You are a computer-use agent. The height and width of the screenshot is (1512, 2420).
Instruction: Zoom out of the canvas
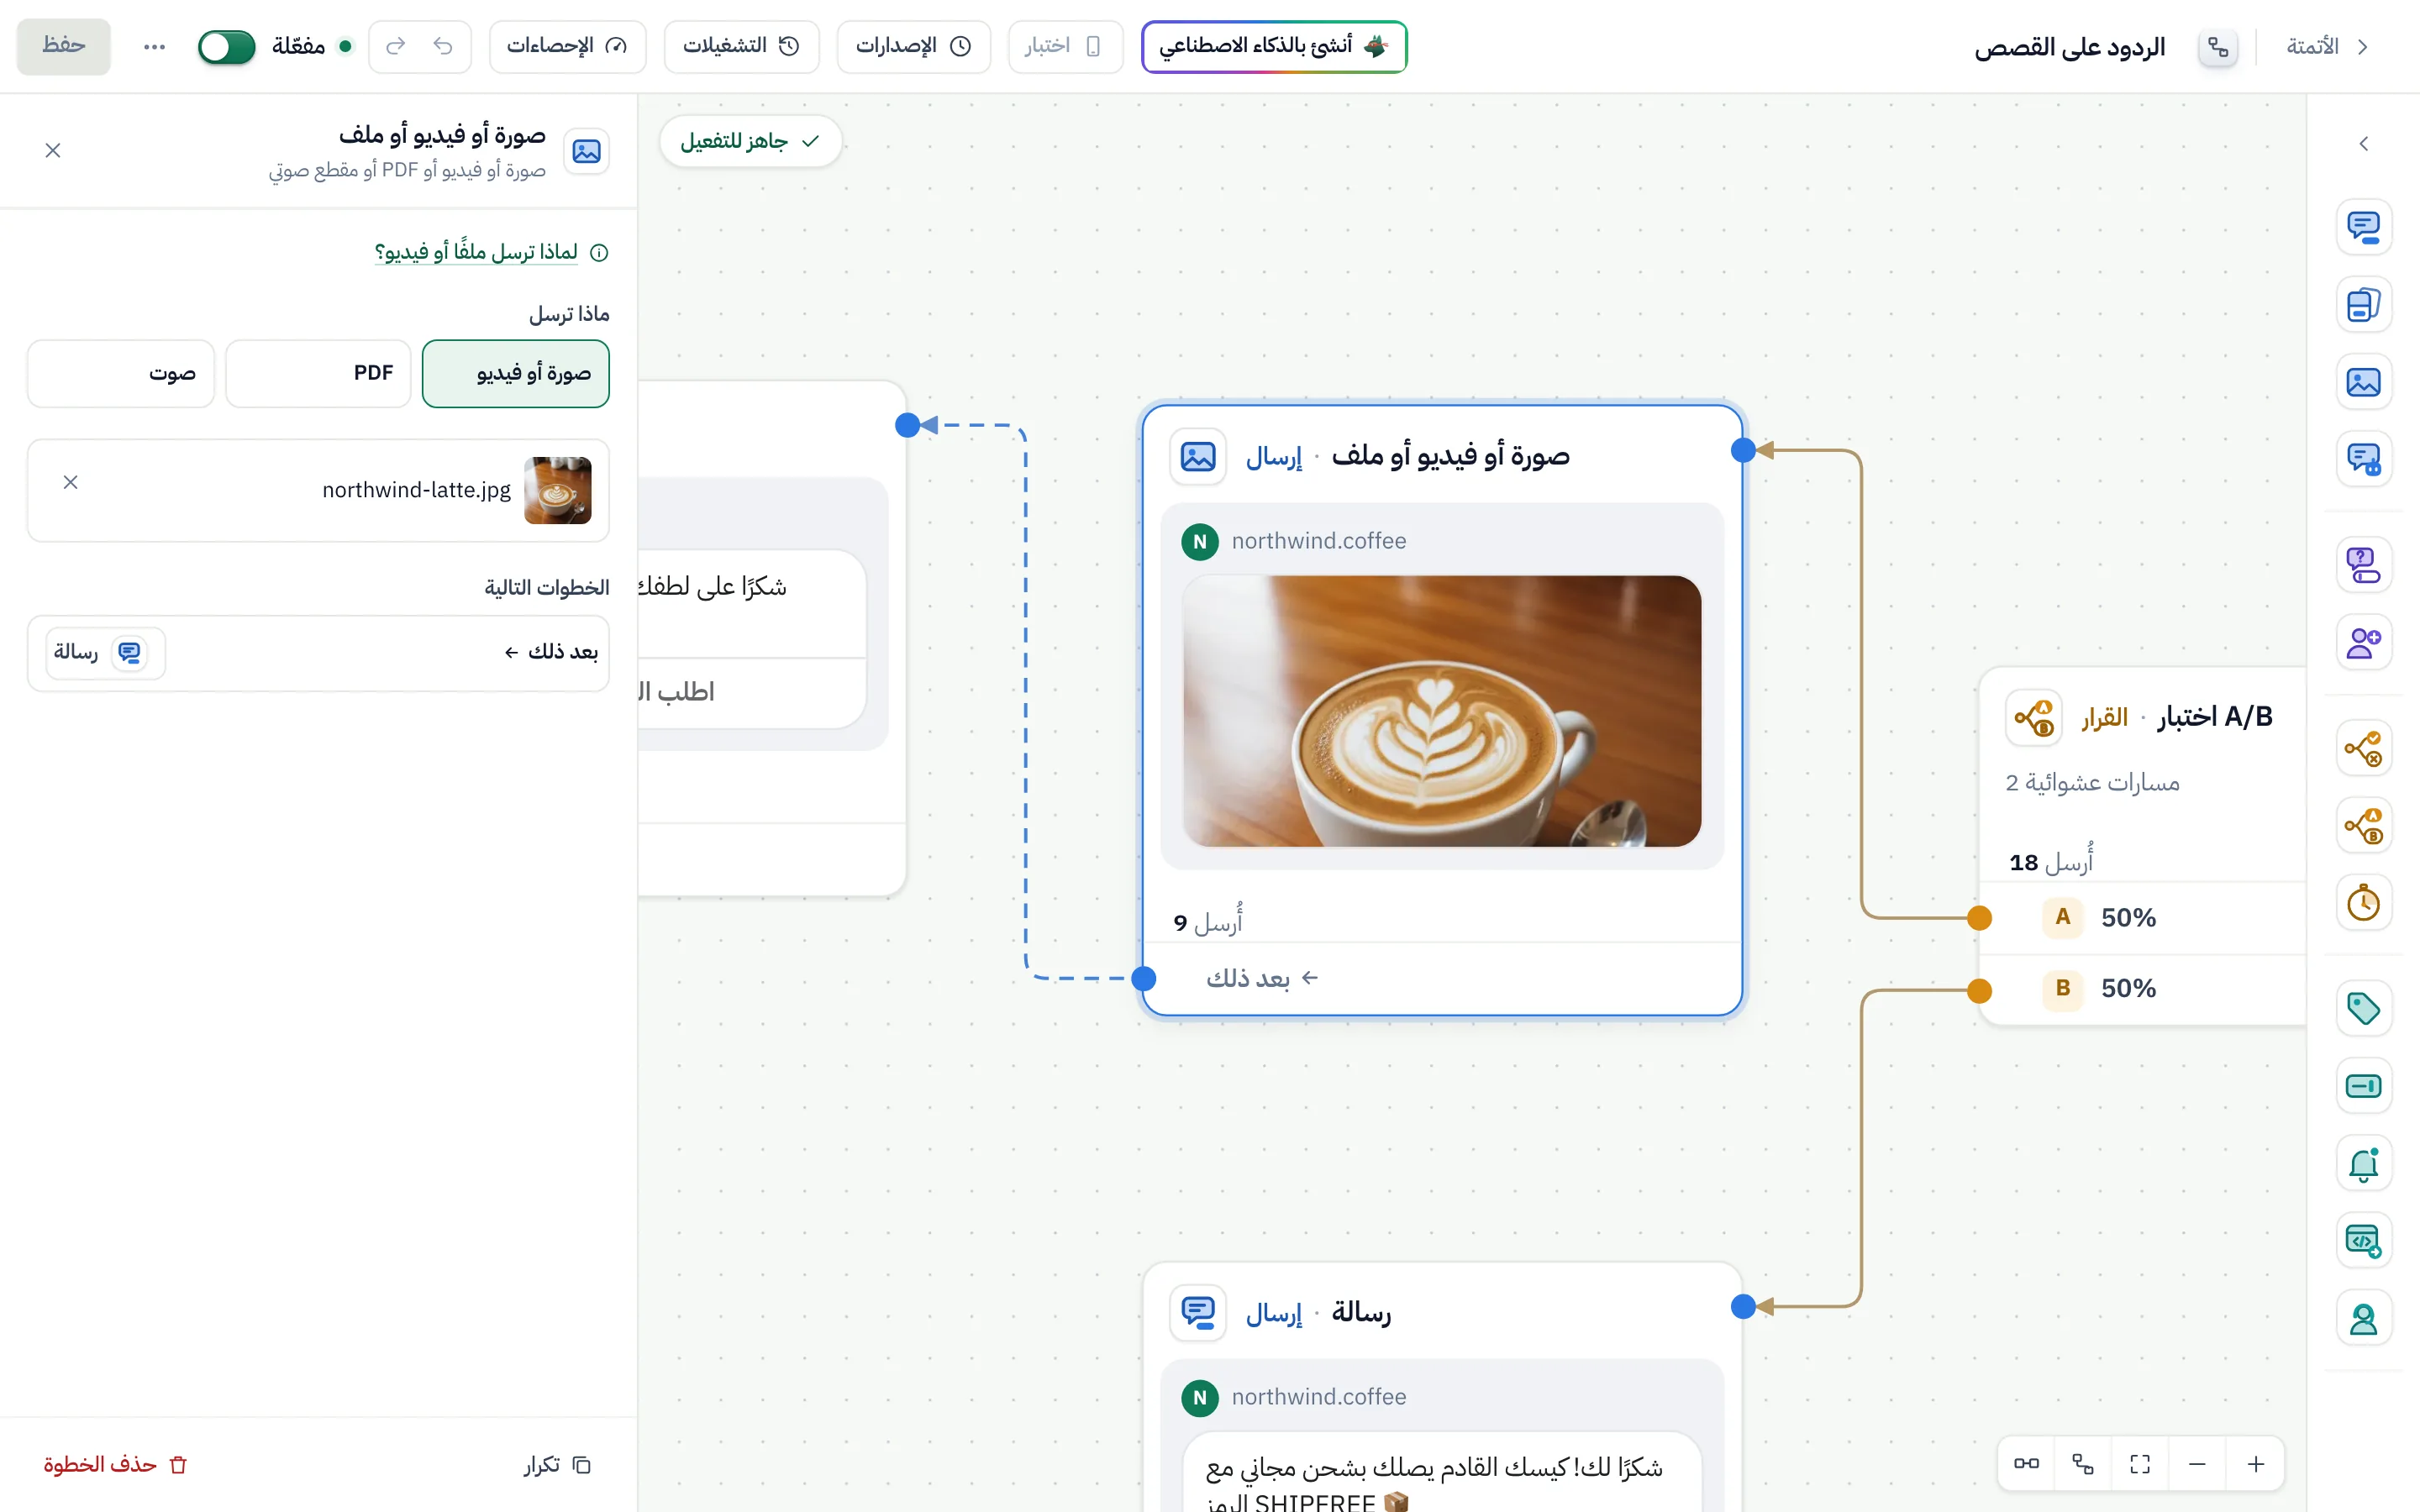point(2197,1464)
